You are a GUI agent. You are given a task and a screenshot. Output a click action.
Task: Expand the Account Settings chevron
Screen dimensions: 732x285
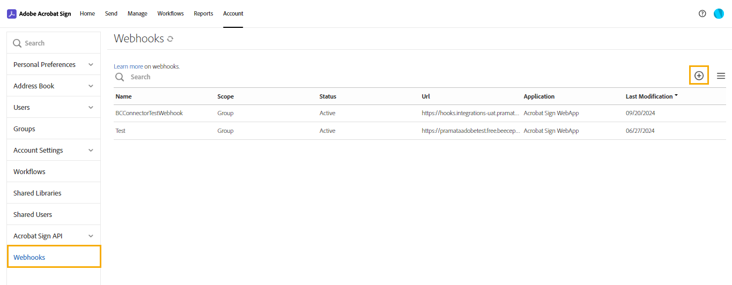(91, 150)
